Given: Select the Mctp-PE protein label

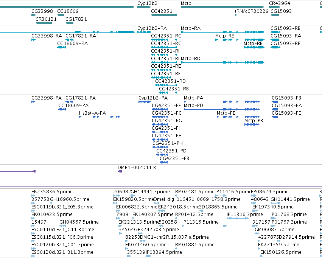Looking at the screenshot, I should [x=226, y=113].
